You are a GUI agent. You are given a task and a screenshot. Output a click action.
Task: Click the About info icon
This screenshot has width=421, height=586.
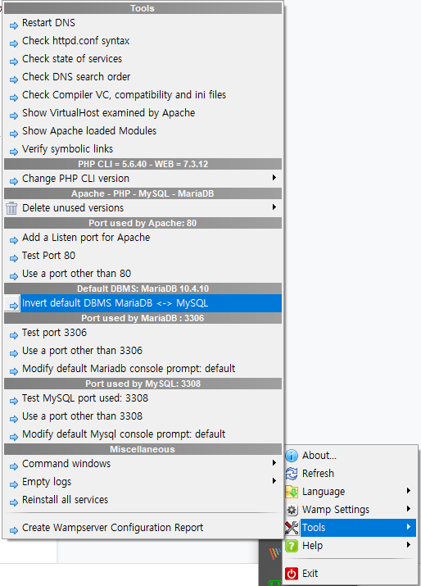(292, 456)
